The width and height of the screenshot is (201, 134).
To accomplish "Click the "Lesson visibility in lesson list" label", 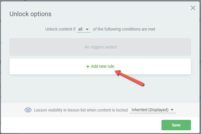I will pyautogui.click(x=81, y=110).
